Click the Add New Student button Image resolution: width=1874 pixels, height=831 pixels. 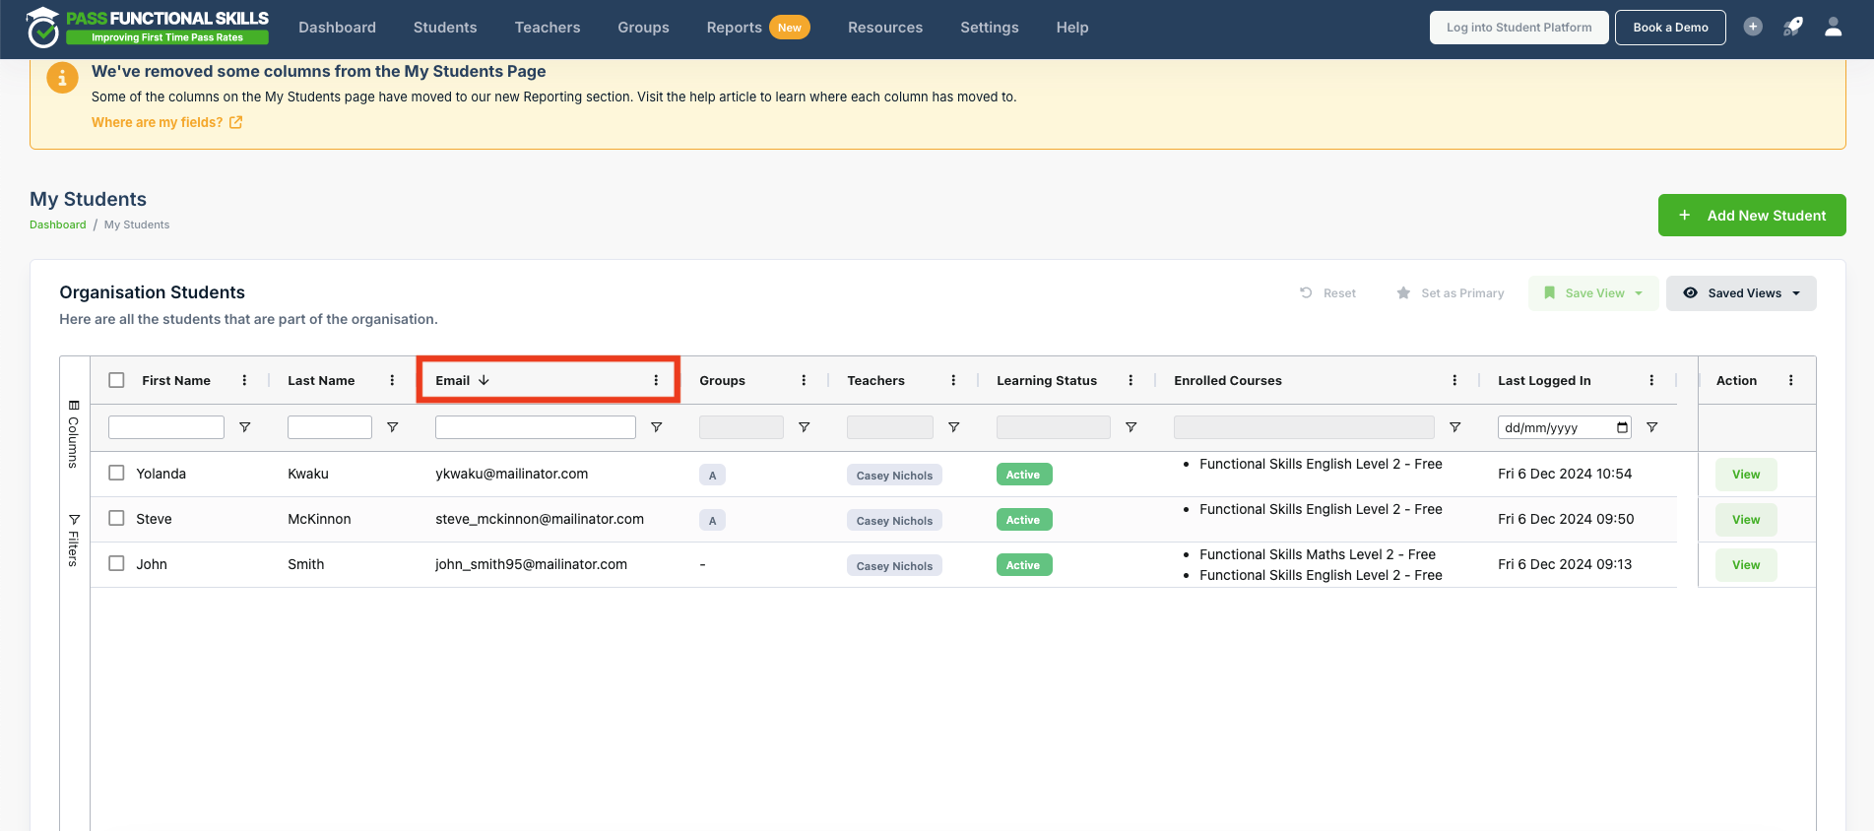point(1752,215)
